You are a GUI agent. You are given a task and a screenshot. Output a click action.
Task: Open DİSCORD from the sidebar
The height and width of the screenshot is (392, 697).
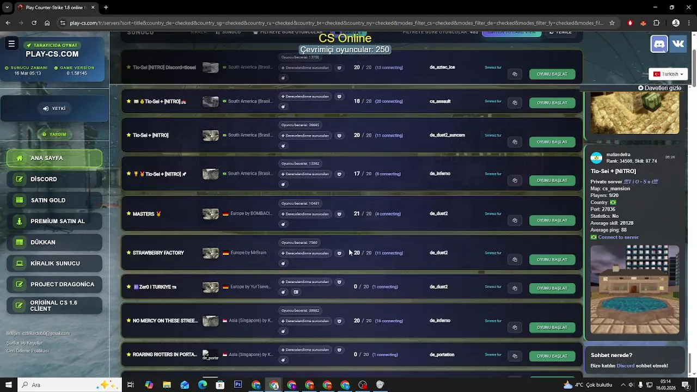click(54, 179)
